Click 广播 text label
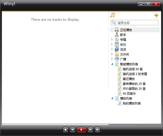Image resolution: width=163 pixels, height=136 pixels. pyautogui.click(x=123, y=59)
